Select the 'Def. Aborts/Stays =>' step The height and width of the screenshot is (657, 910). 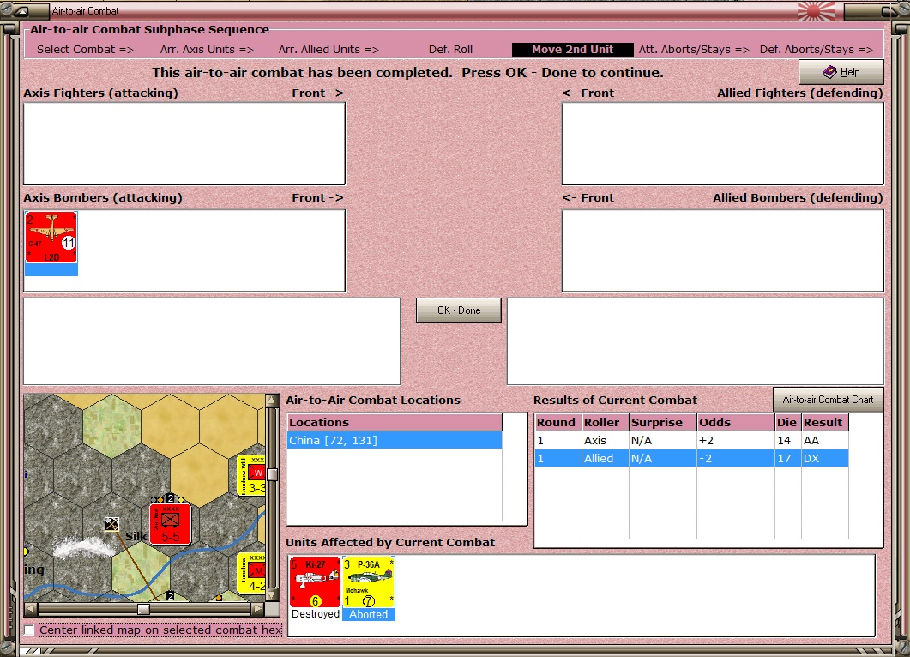click(x=816, y=50)
